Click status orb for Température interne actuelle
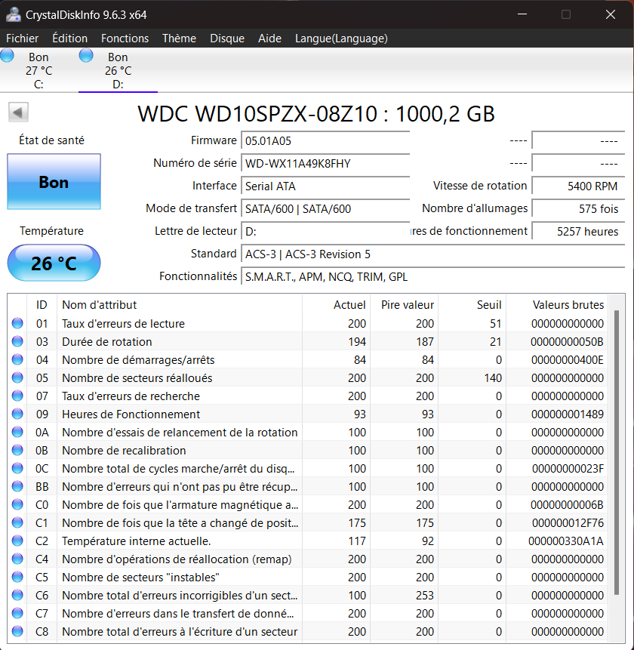 [17, 541]
